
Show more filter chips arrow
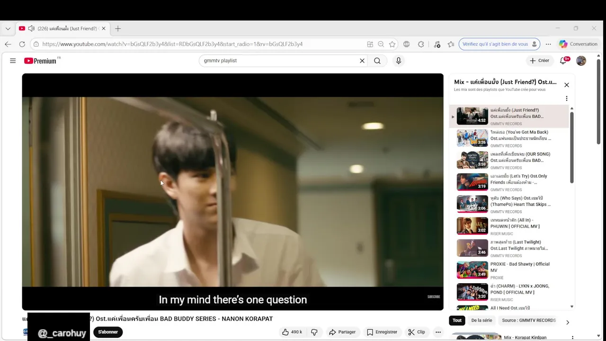point(567,323)
